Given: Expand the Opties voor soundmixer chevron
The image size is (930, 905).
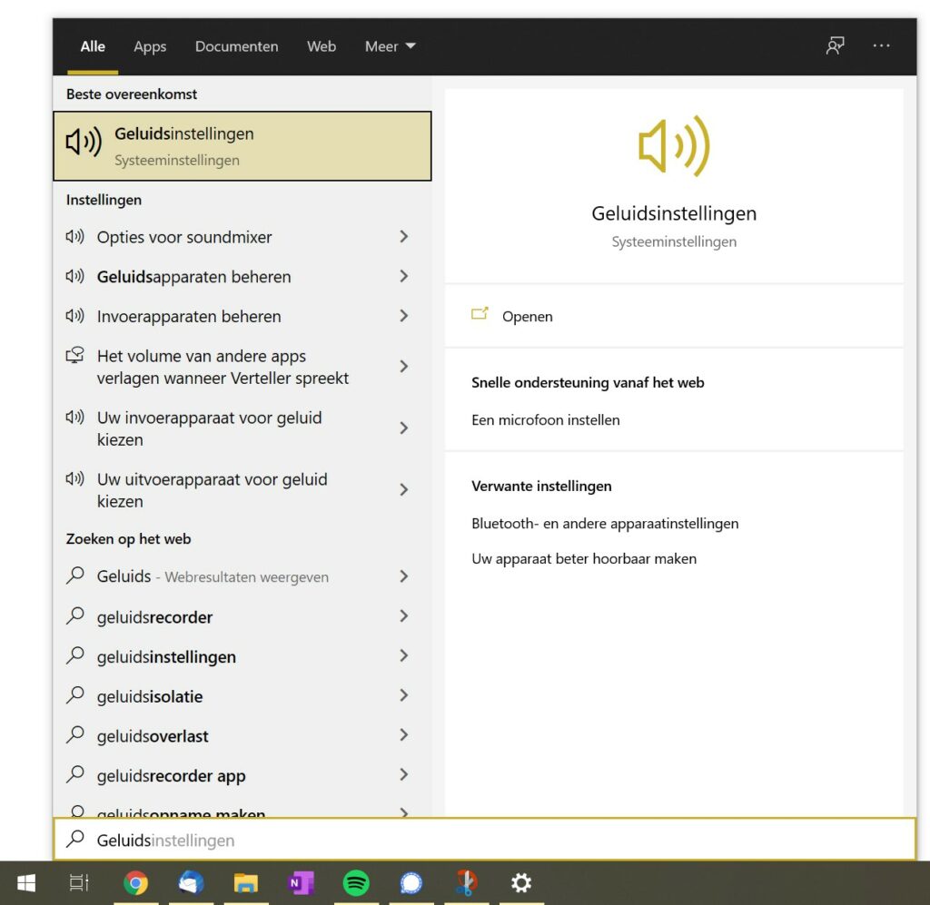Looking at the screenshot, I should [404, 237].
